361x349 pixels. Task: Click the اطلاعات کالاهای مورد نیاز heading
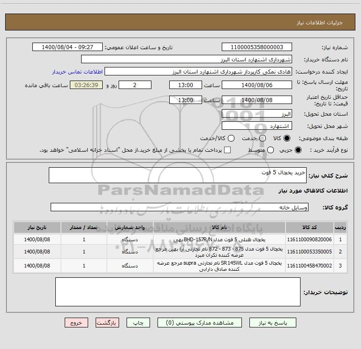click(x=313, y=191)
